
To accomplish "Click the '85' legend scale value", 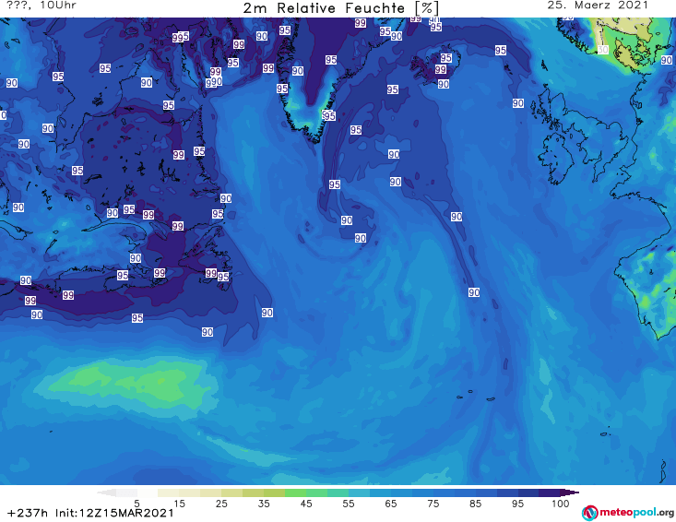I will 475,504.
